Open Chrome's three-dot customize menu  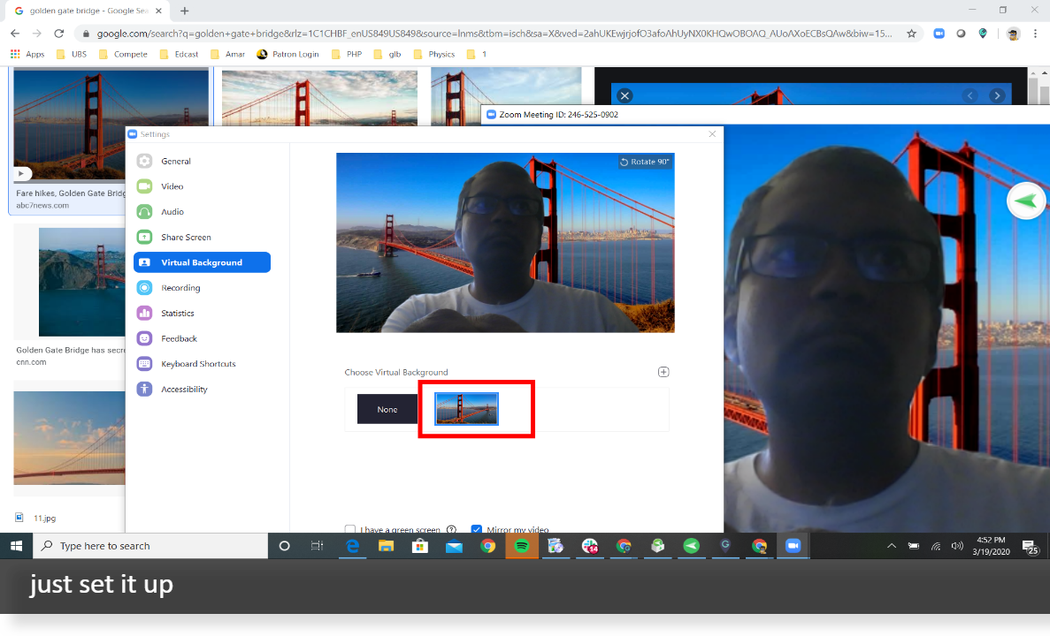(1035, 31)
